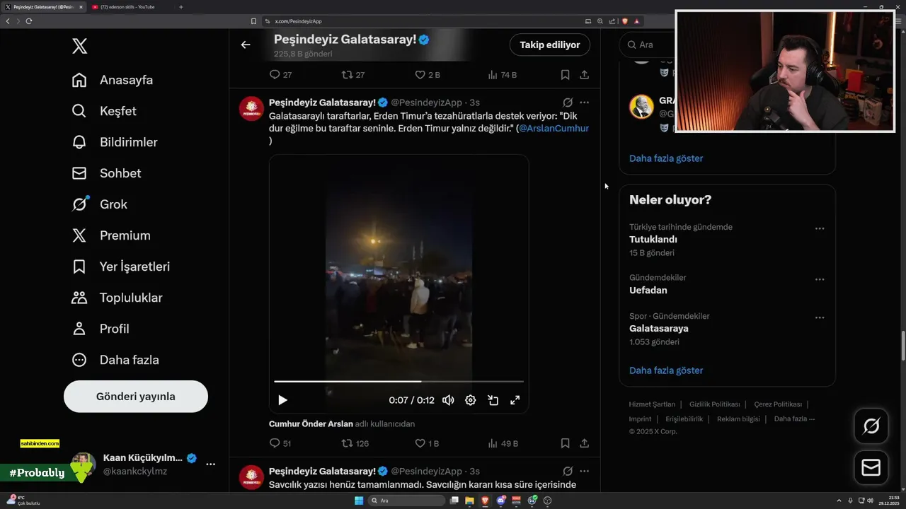Image resolution: width=906 pixels, height=509 pixels.
Task: Go to Anasayfa in the sidebar
Action: click(113, 80)
